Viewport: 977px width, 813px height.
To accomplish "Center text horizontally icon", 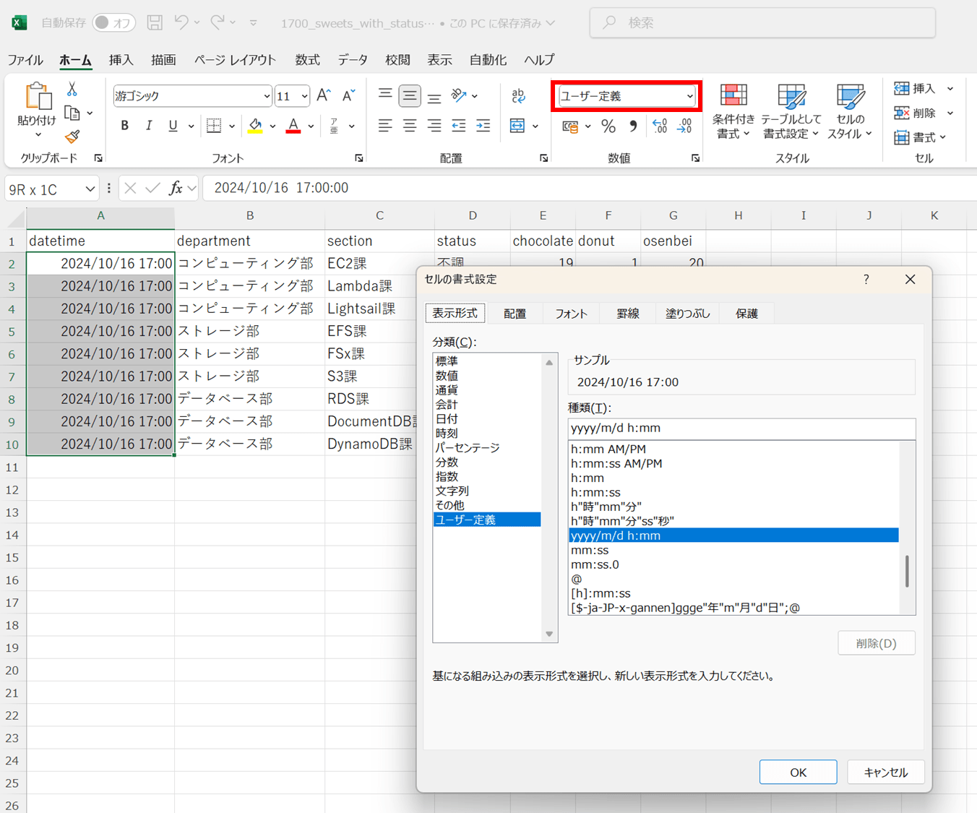I will pos(410,126).
